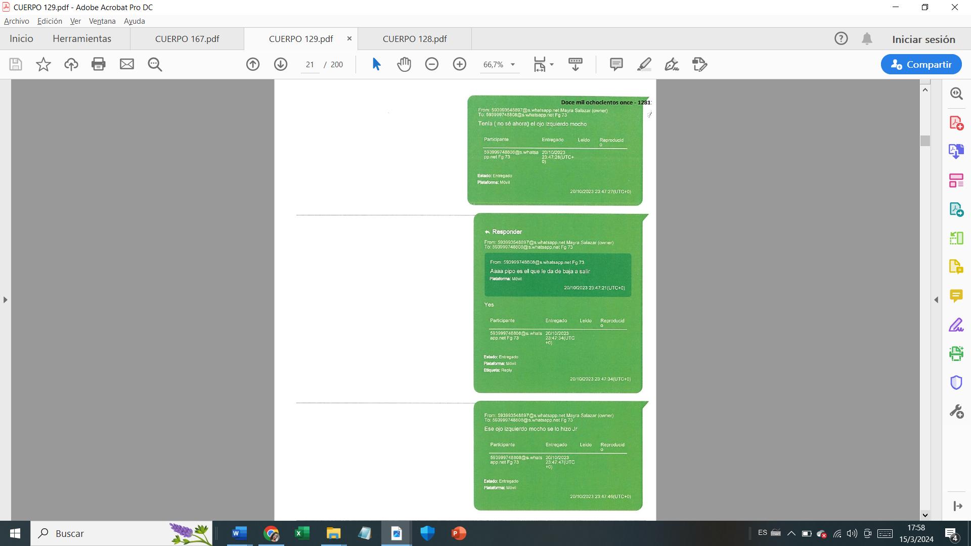
Task: Open the stamp tool icon
Action: 700,64
